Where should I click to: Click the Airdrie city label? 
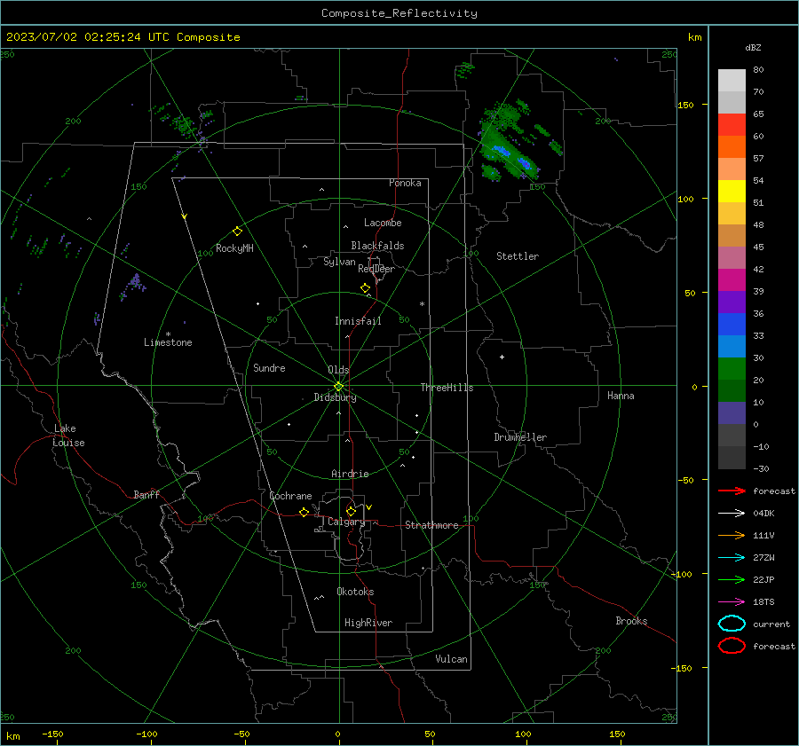coord(350,474)
